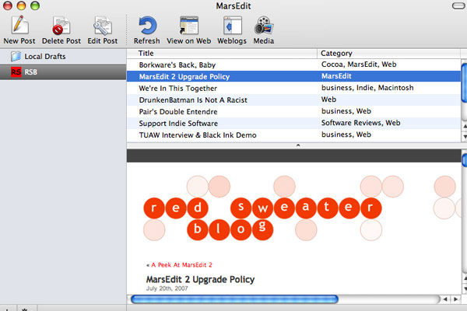Sort posts by Category column header
Image resolution: width=467 pixels, height=311 pixels.
tap(388, 54)
